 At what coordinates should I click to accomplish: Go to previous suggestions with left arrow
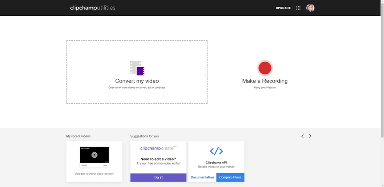(302, 136)
